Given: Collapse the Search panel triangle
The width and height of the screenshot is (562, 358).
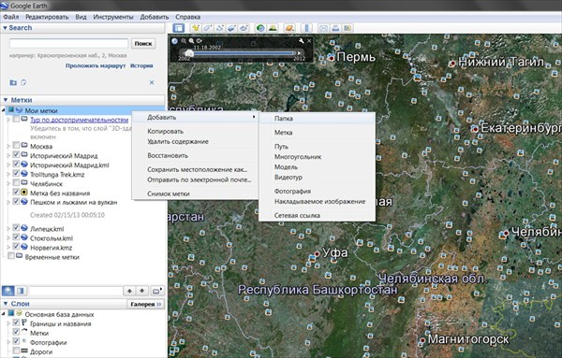Looking at the screenshot, I should 5,27.
